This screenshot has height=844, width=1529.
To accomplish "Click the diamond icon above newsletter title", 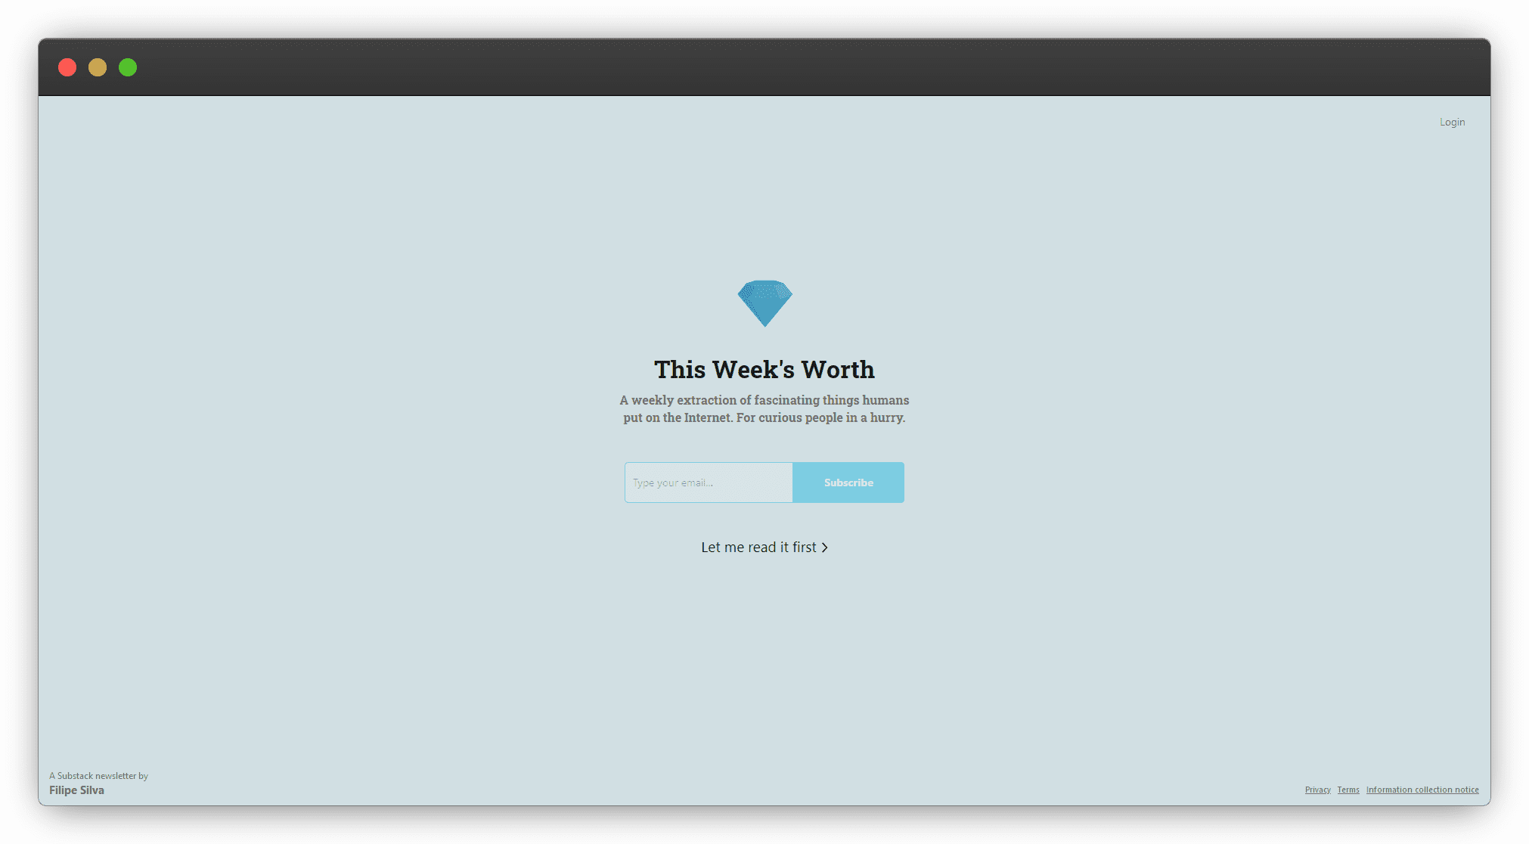I will [764, 303].
